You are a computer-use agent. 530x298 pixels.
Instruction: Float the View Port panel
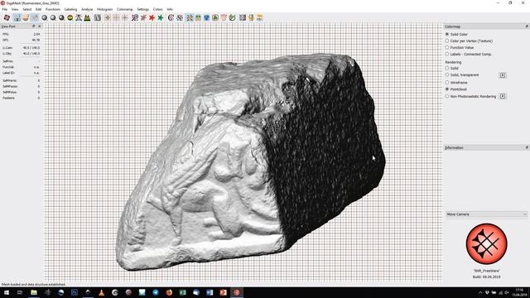click(x=33, y=26)
